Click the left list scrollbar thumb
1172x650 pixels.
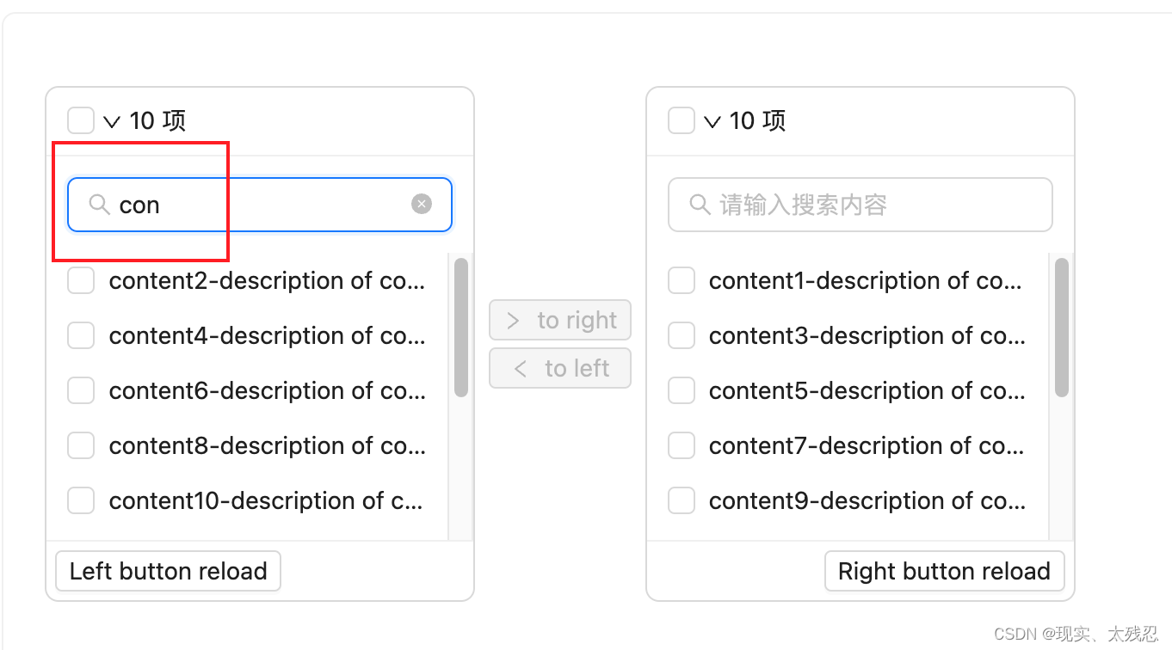click(x=461, y=328)
